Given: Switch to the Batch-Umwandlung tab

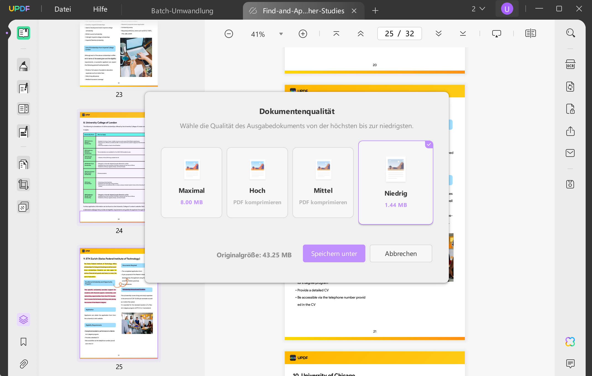Looking at the screenshot, I should 182,11.
